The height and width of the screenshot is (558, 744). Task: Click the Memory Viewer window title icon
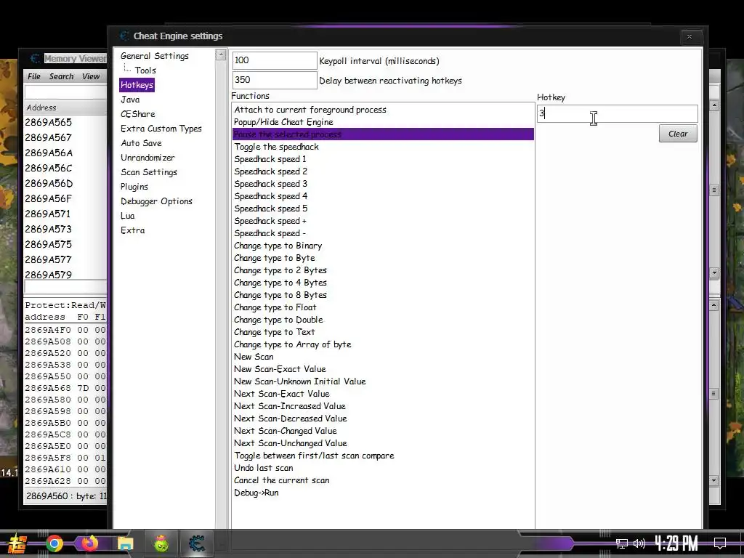click(x=35, y=58)
